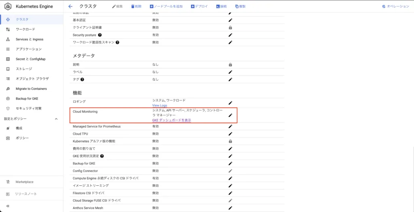Open オブジェクト ブラウザ in sidebar
This screenshot has height=212, width=414.
click(32, 79)
